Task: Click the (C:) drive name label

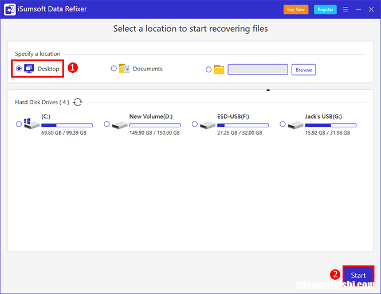Action: coord(46,117)
